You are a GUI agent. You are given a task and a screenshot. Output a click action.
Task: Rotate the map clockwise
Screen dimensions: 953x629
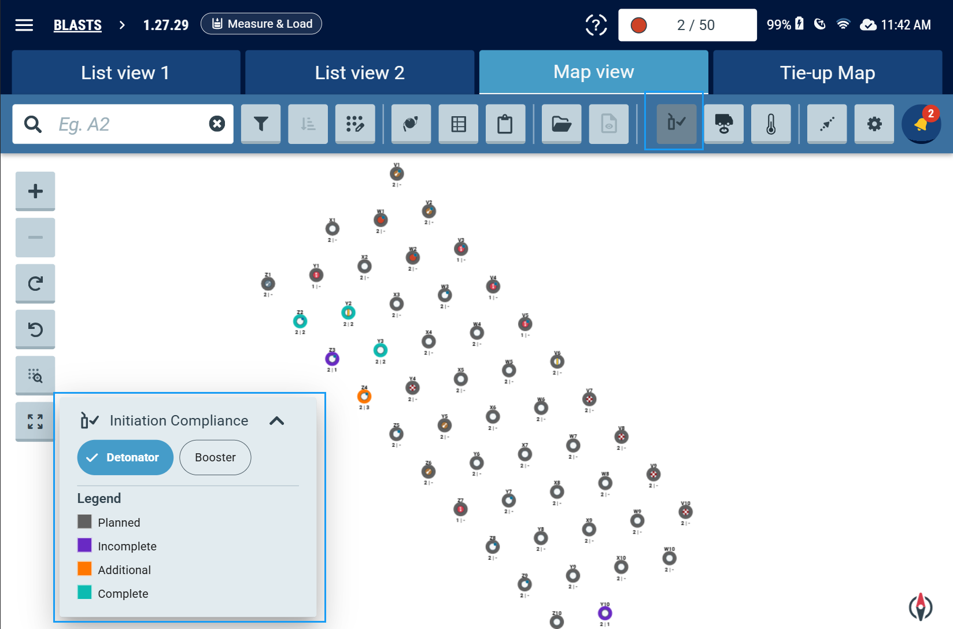(35, 283)
